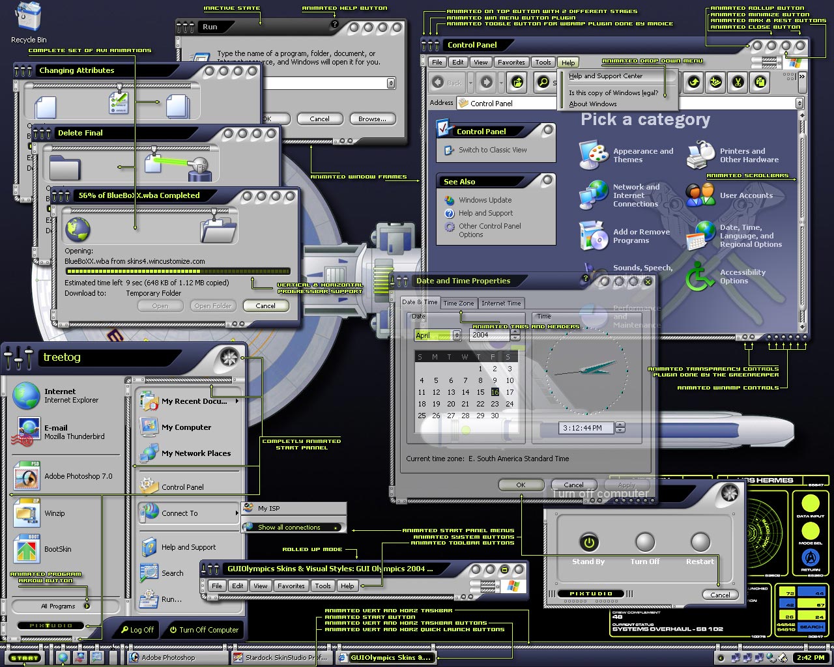This screenshot has height=667, width=834.
Task: Open the Favorites menu in Control Panel window
Action: 511,63
